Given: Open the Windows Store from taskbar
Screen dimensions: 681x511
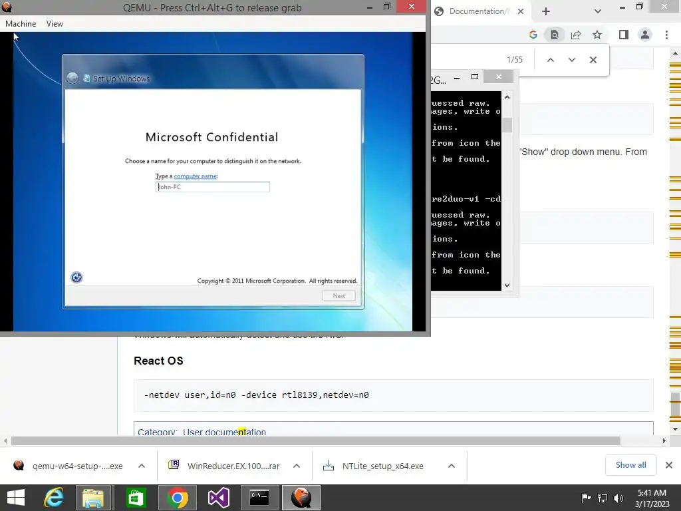Looking at the screenshot, I should pos(136,498).
